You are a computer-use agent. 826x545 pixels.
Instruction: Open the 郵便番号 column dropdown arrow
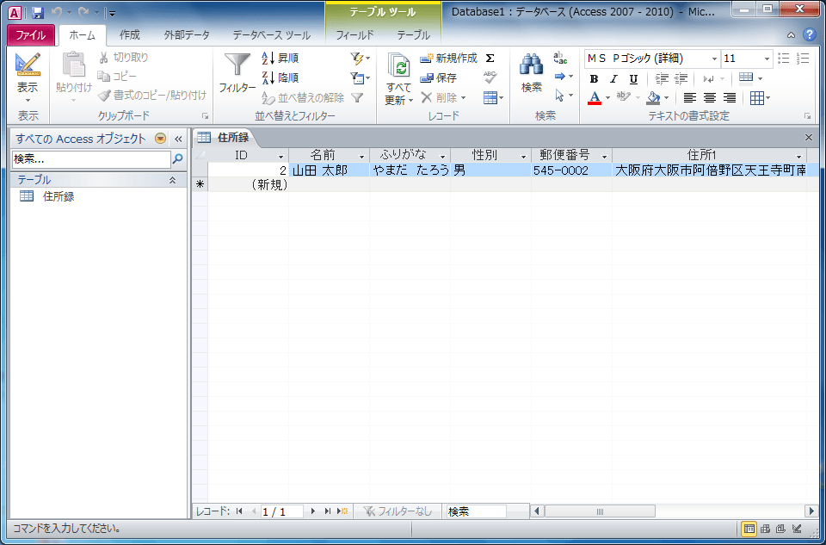(605, 157)
